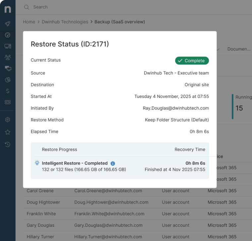
Task: Click Ray.Douglas@dwinhubtech.com initiator value
Action: (176, 108)
